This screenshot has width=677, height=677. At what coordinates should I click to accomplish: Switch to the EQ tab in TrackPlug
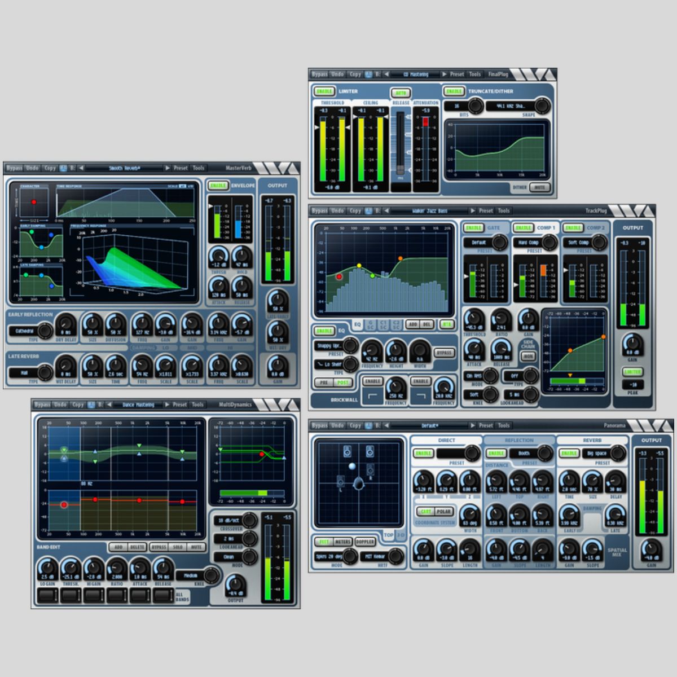[357, 324]
